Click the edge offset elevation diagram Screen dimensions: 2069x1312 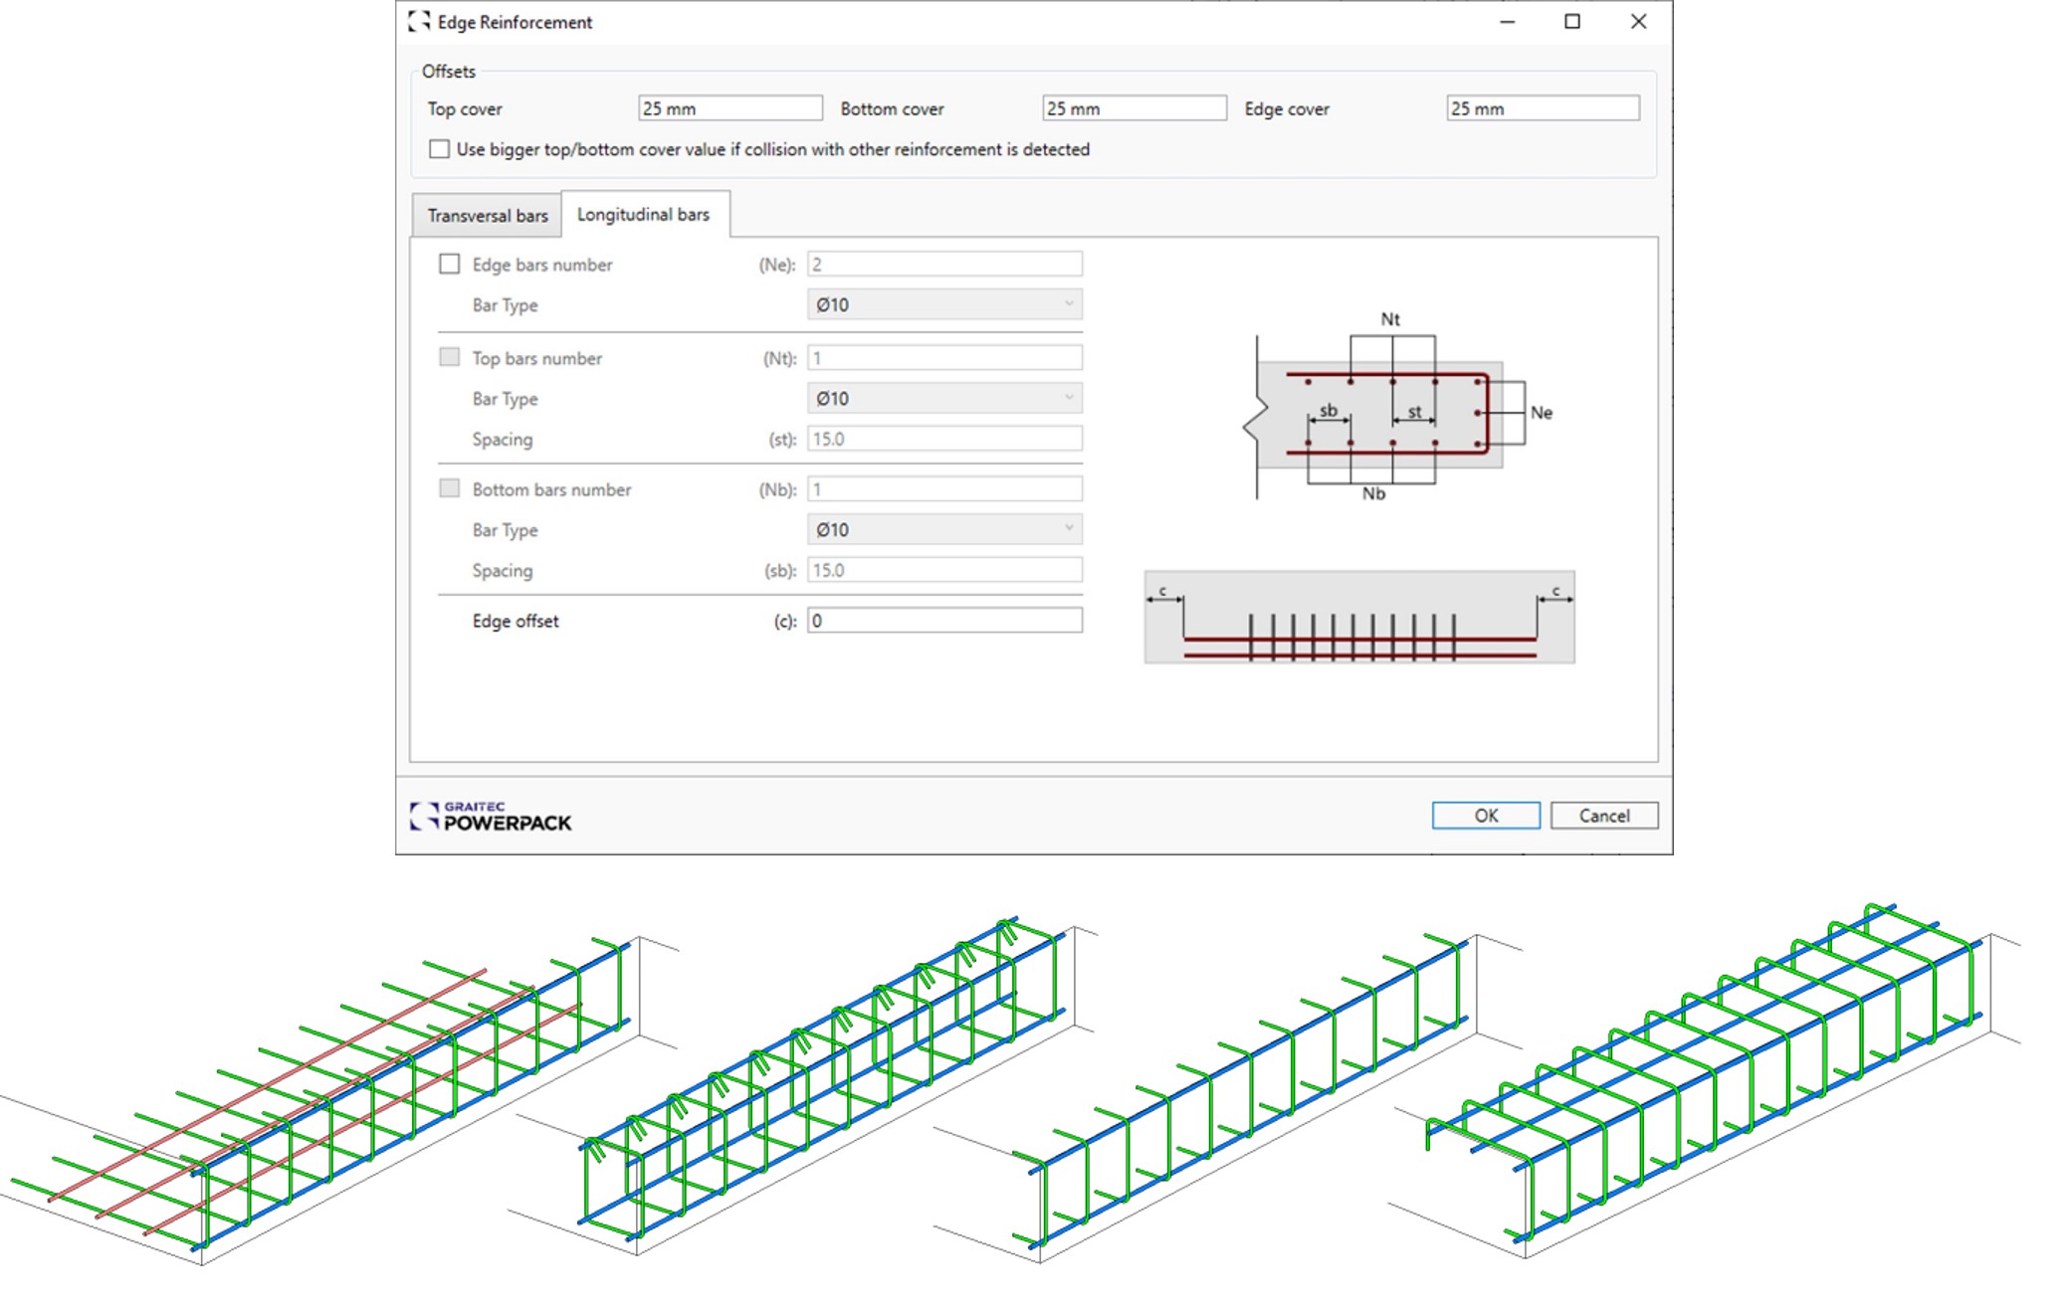coord(1358,618)
